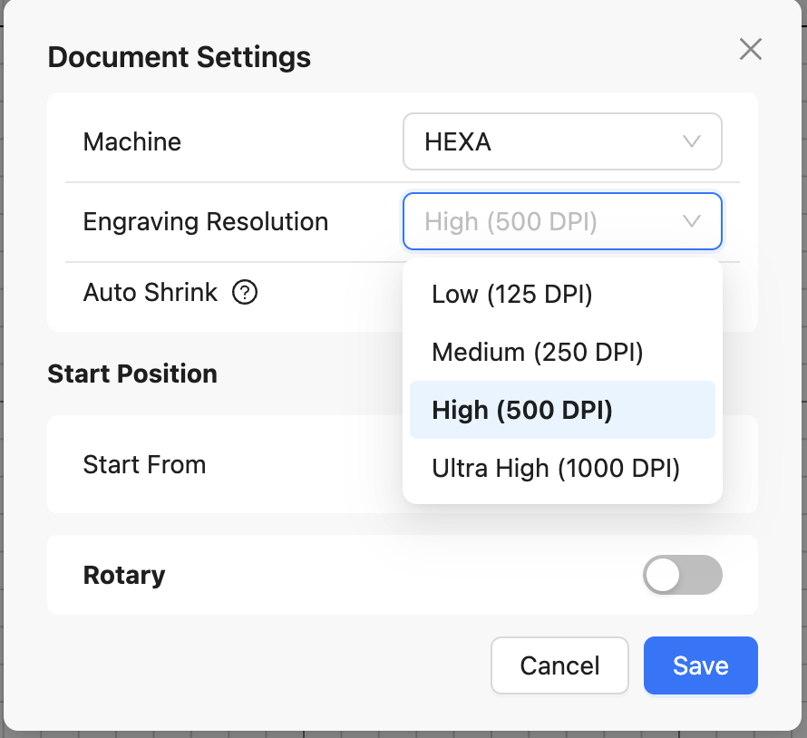Screen dimensions: 807x738
Task: Click the Document Settings title
Action: [180, 57]
